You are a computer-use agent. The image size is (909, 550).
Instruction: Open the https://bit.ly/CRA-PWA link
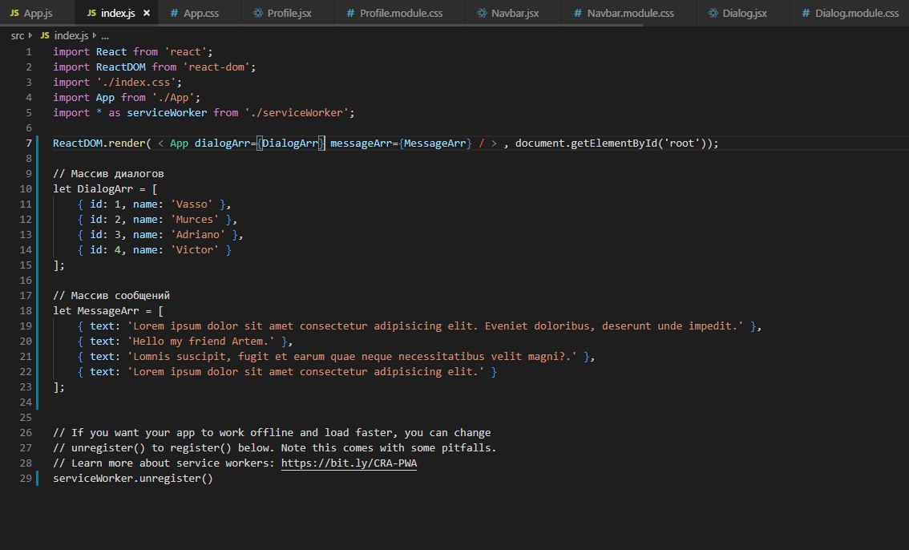349,463
